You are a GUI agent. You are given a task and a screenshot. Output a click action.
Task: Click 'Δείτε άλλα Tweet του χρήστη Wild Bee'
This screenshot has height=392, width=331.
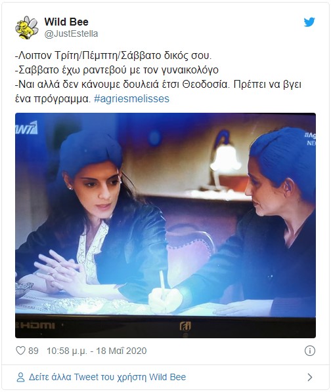coord(108,377)
